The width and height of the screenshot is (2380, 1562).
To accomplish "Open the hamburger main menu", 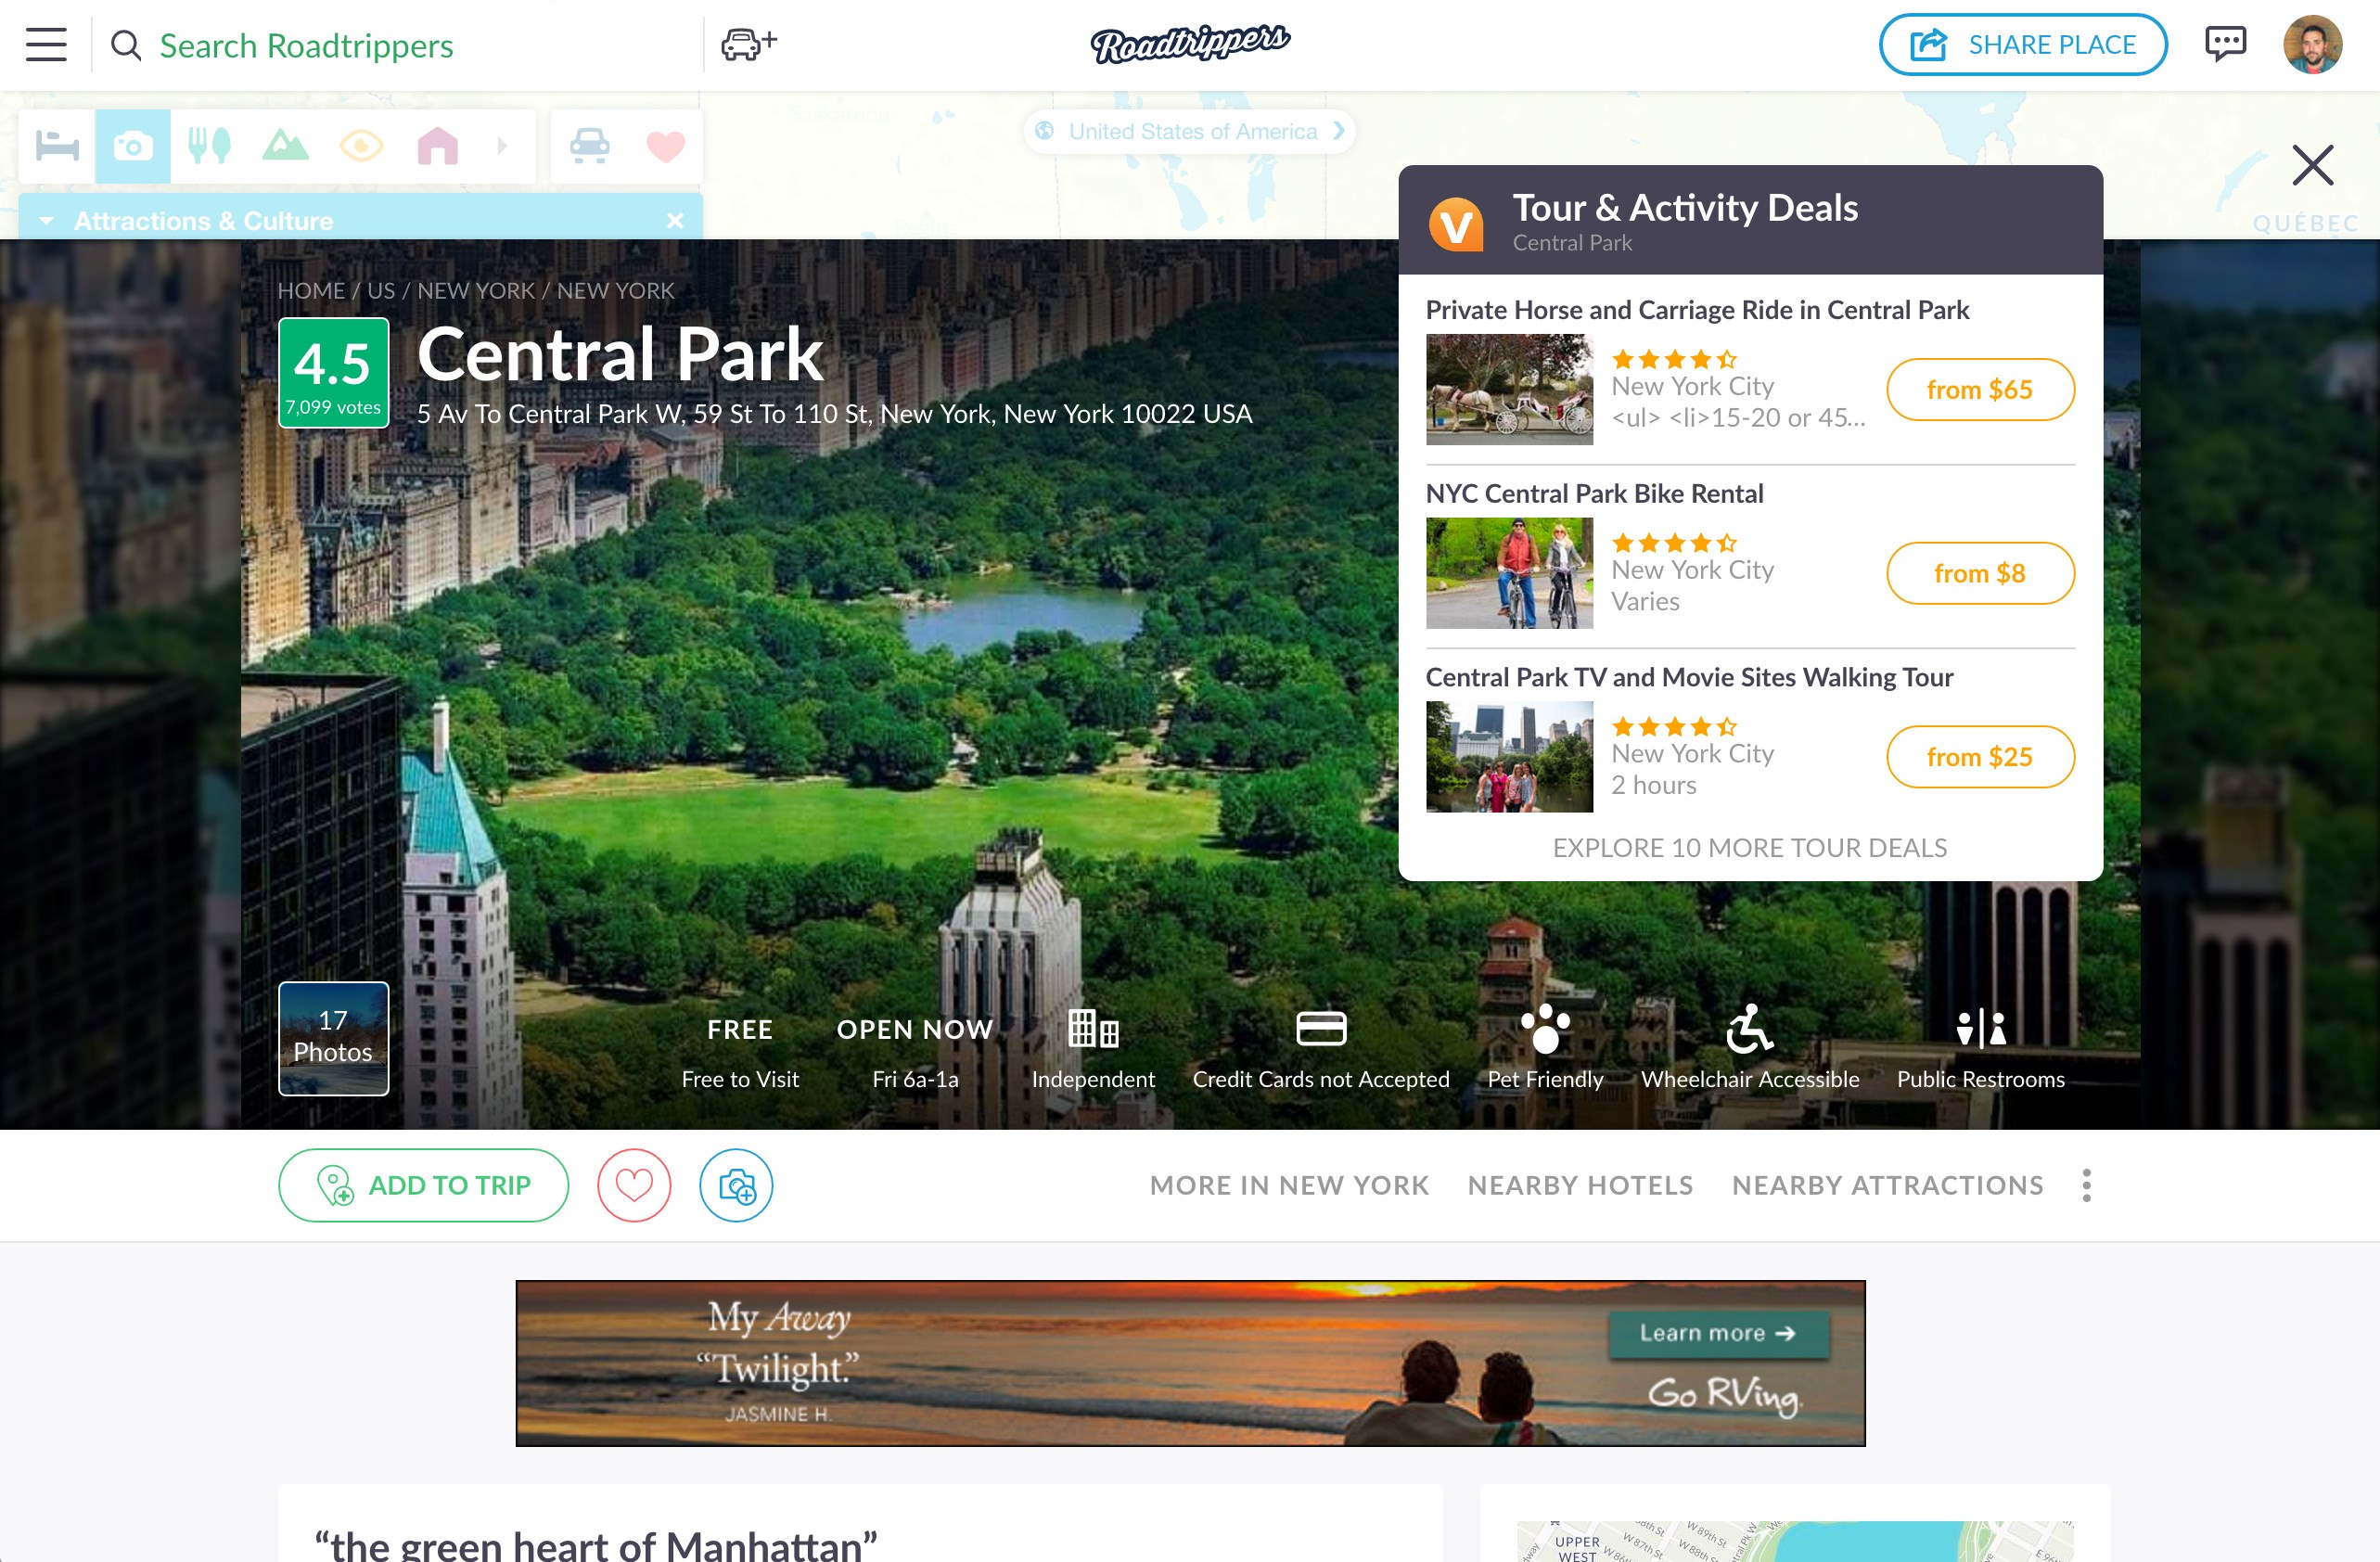I will [x=46, y=45].
